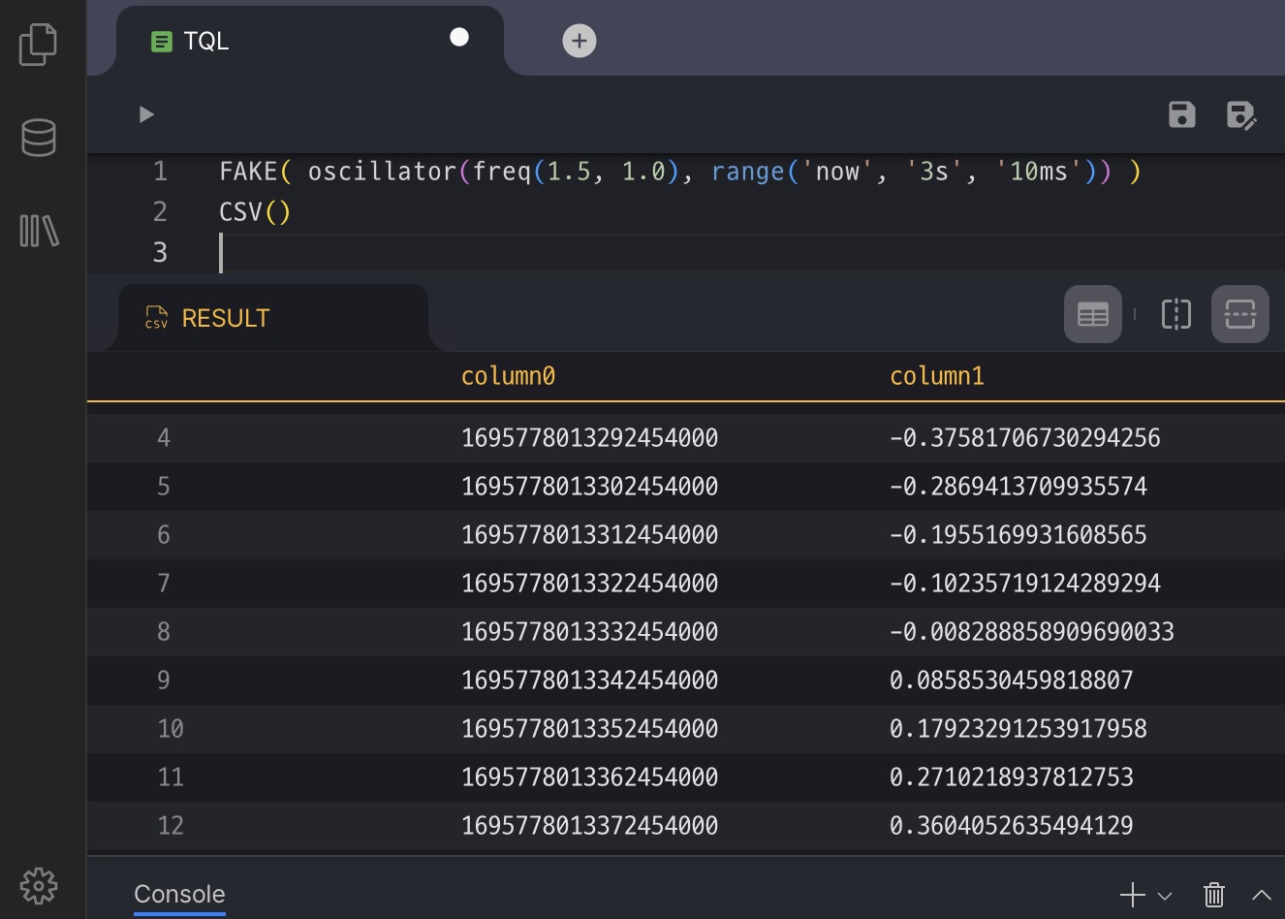Click the column1 header
This screenshot has width=1285, height=919.
coord(936,376)
